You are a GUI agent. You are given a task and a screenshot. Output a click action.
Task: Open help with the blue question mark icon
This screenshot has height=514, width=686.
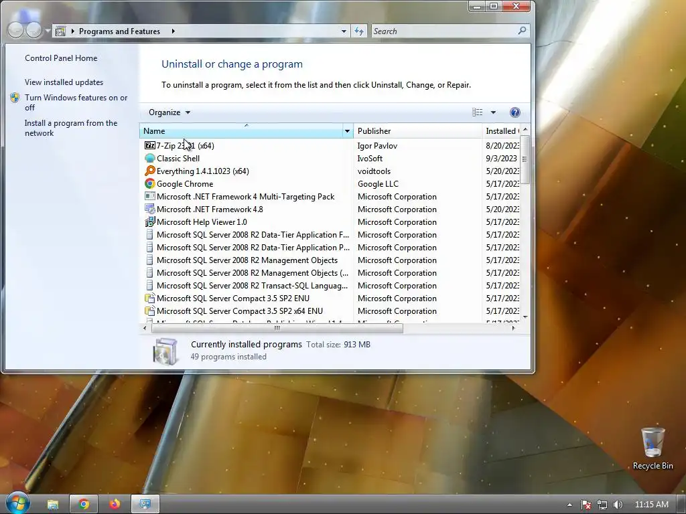(x=515, y=112)
